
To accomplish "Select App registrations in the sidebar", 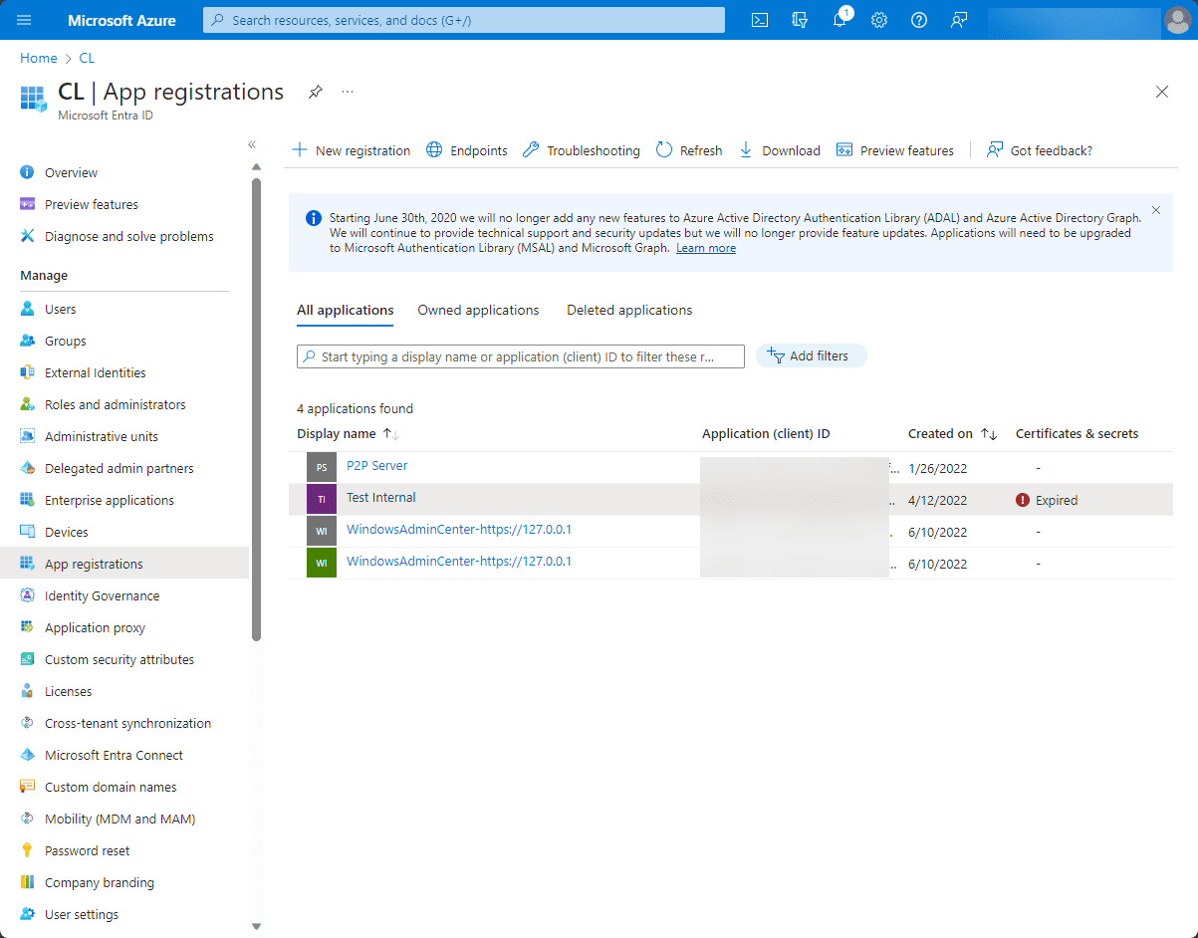I will click(x=124, y=564).
